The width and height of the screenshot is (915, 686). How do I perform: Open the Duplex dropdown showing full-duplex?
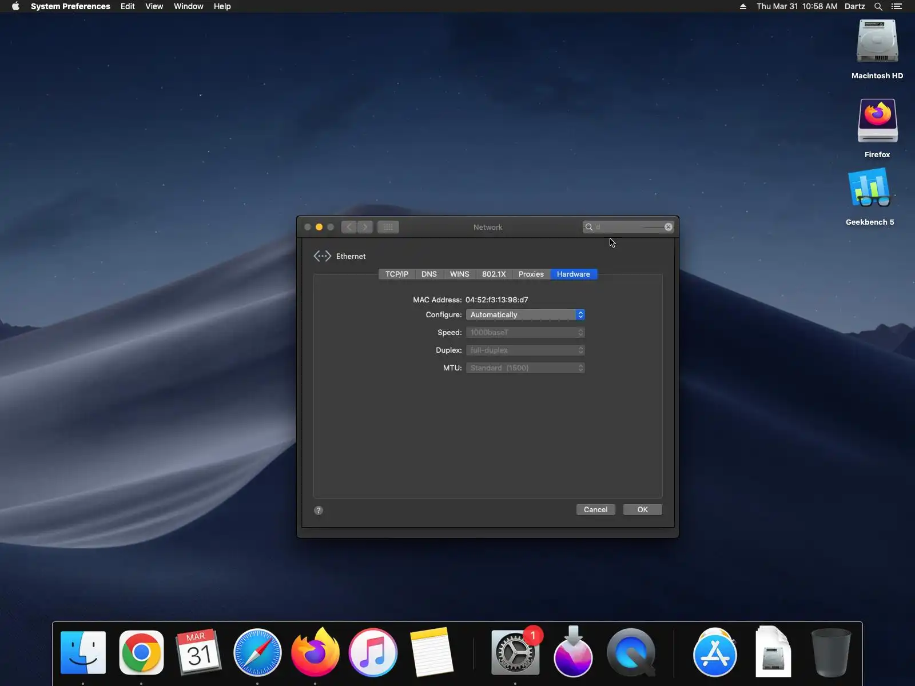525,350
